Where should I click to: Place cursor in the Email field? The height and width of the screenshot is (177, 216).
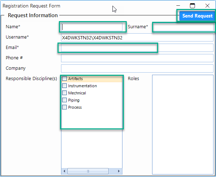108,48
